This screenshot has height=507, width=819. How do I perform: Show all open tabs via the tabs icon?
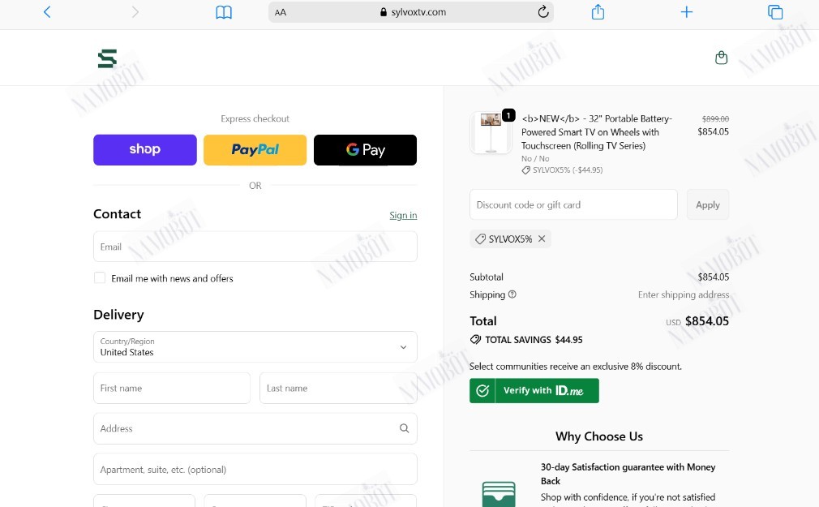point(774,12)
